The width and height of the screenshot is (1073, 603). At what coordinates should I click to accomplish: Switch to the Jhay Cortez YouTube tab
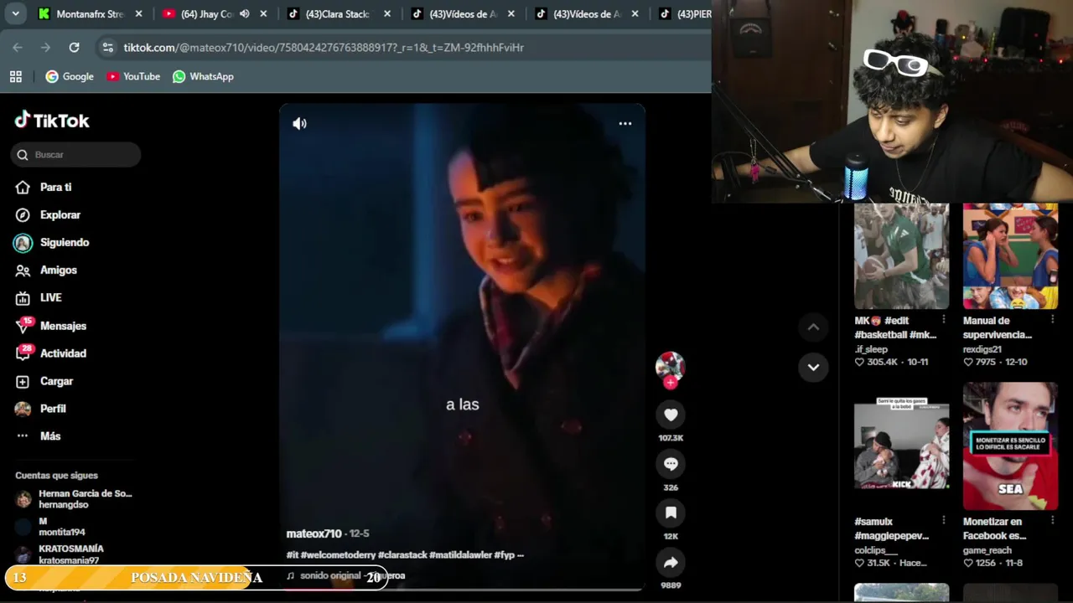click(208, 13)
